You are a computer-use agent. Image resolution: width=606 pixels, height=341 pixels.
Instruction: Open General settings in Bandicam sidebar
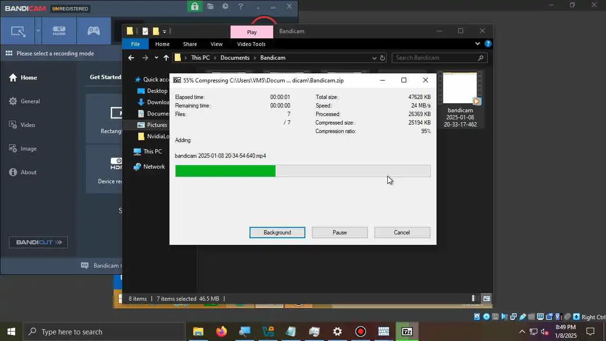[x=24, y=101]
